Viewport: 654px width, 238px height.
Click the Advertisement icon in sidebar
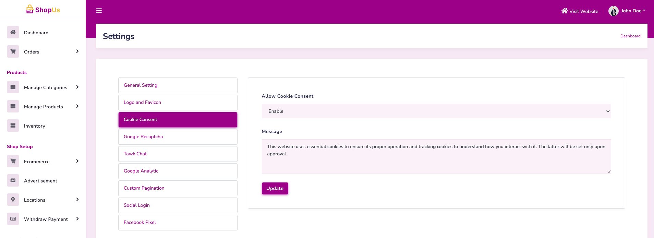coord(13,181)
